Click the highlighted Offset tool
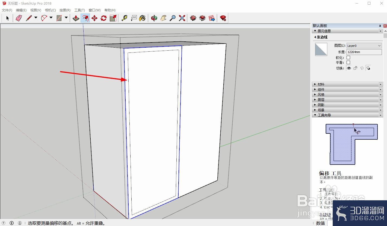The height and width of the screenshot is (226, 387). point(85,18)
